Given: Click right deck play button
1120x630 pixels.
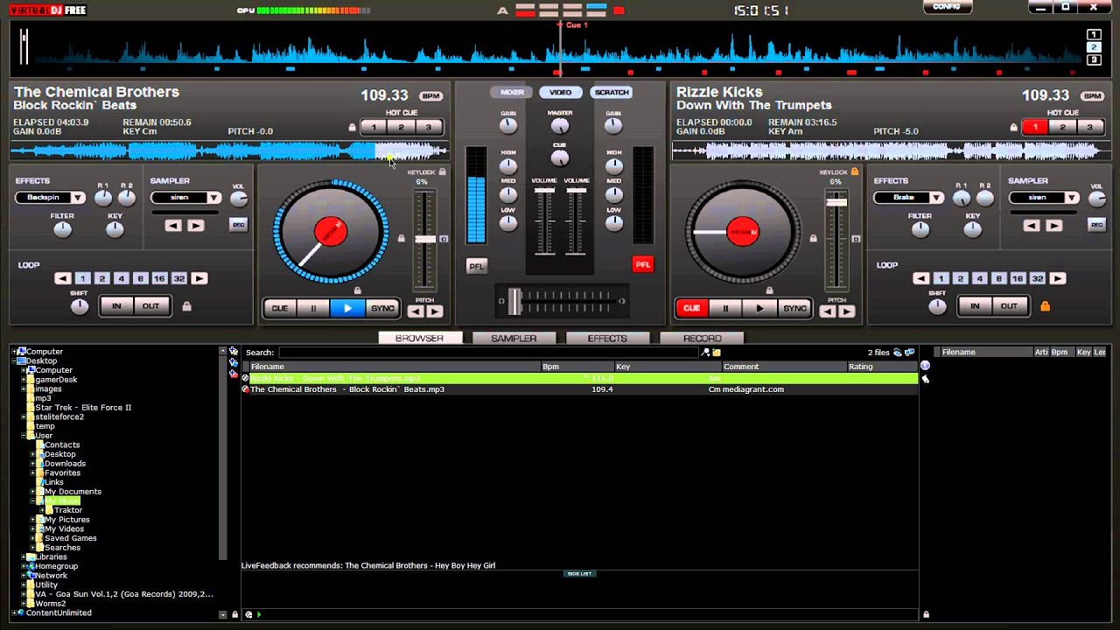Looking at the screenshot, I should tap(759, 308).
